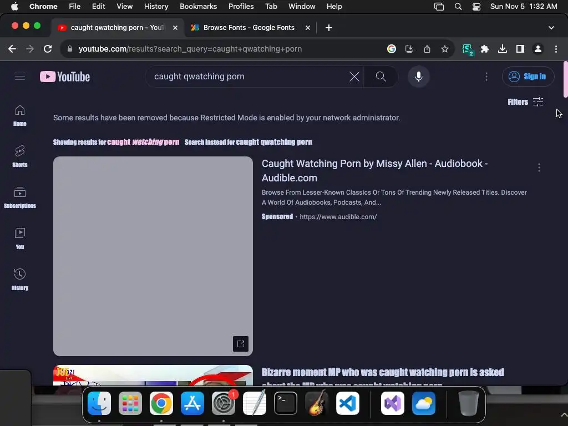Reload the page

tap(48, 49)
